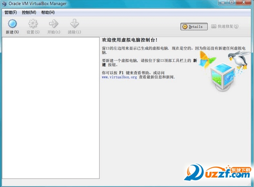Open the www.virtualbox.org link
Viewport: 254px width, 187px height.
point(120,77)
